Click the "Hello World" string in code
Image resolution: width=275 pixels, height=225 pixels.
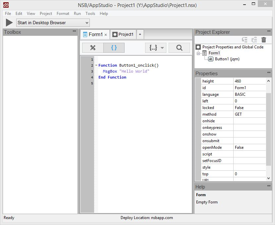134,71
